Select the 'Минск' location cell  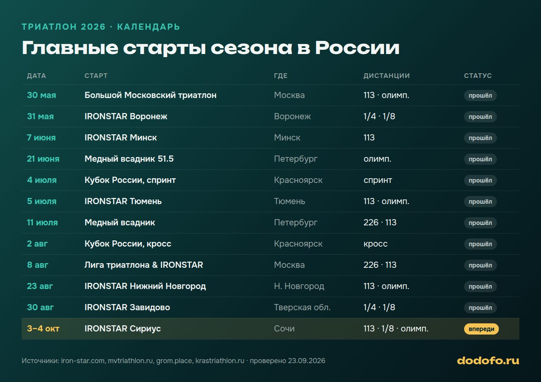click(x=287, y=138)
